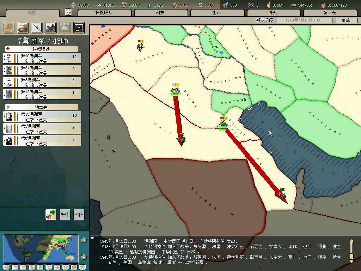Screen dimensions: 361x271
Task: Zoom out the map with minus button
Action: click(x=84, y=257)
